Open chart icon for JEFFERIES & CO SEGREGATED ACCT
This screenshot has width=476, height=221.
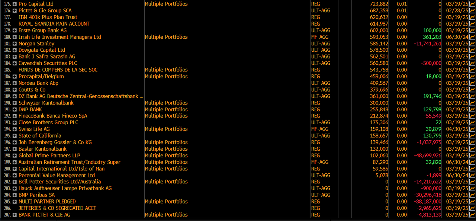tap(472, 208)
